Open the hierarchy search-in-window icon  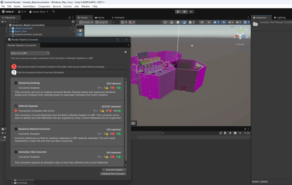click(x=73, y=22)
